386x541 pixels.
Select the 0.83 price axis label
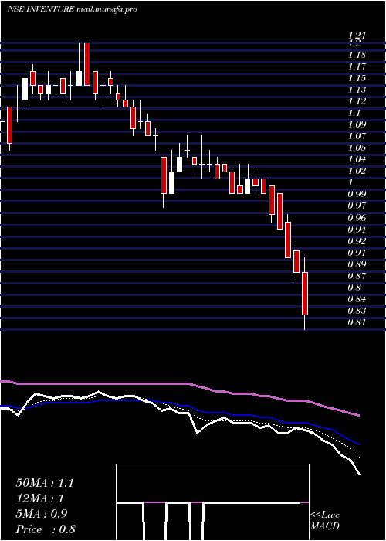click(357, 311)
